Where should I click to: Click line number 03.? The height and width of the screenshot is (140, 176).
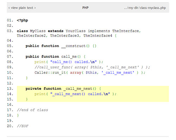pyautogui.click(x=10, y=31)
